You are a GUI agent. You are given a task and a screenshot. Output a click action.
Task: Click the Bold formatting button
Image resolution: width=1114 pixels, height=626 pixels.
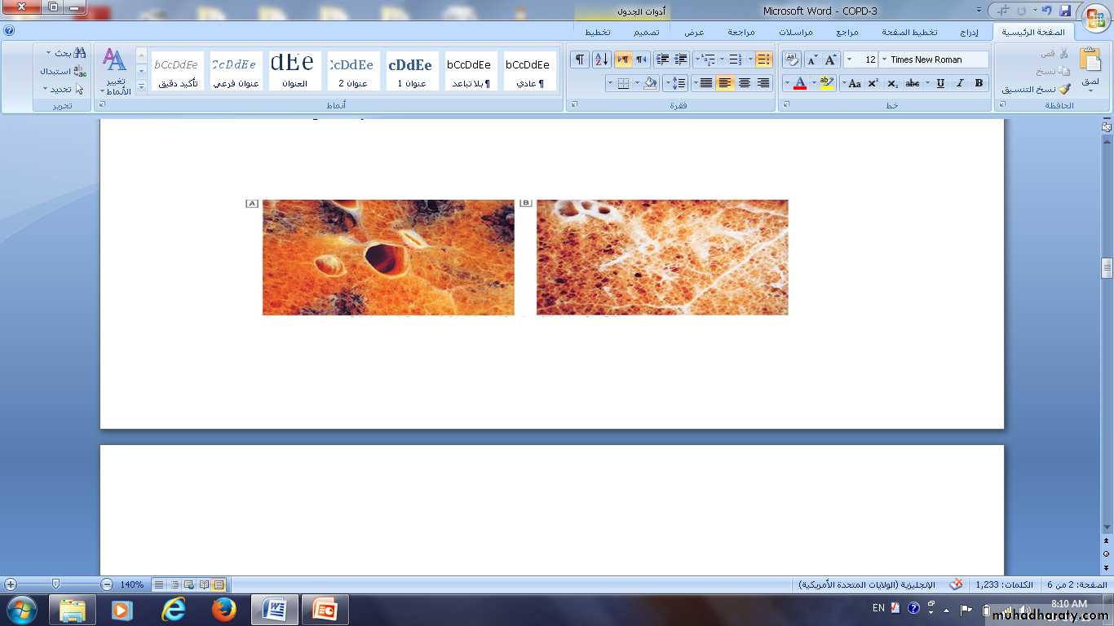979,83
